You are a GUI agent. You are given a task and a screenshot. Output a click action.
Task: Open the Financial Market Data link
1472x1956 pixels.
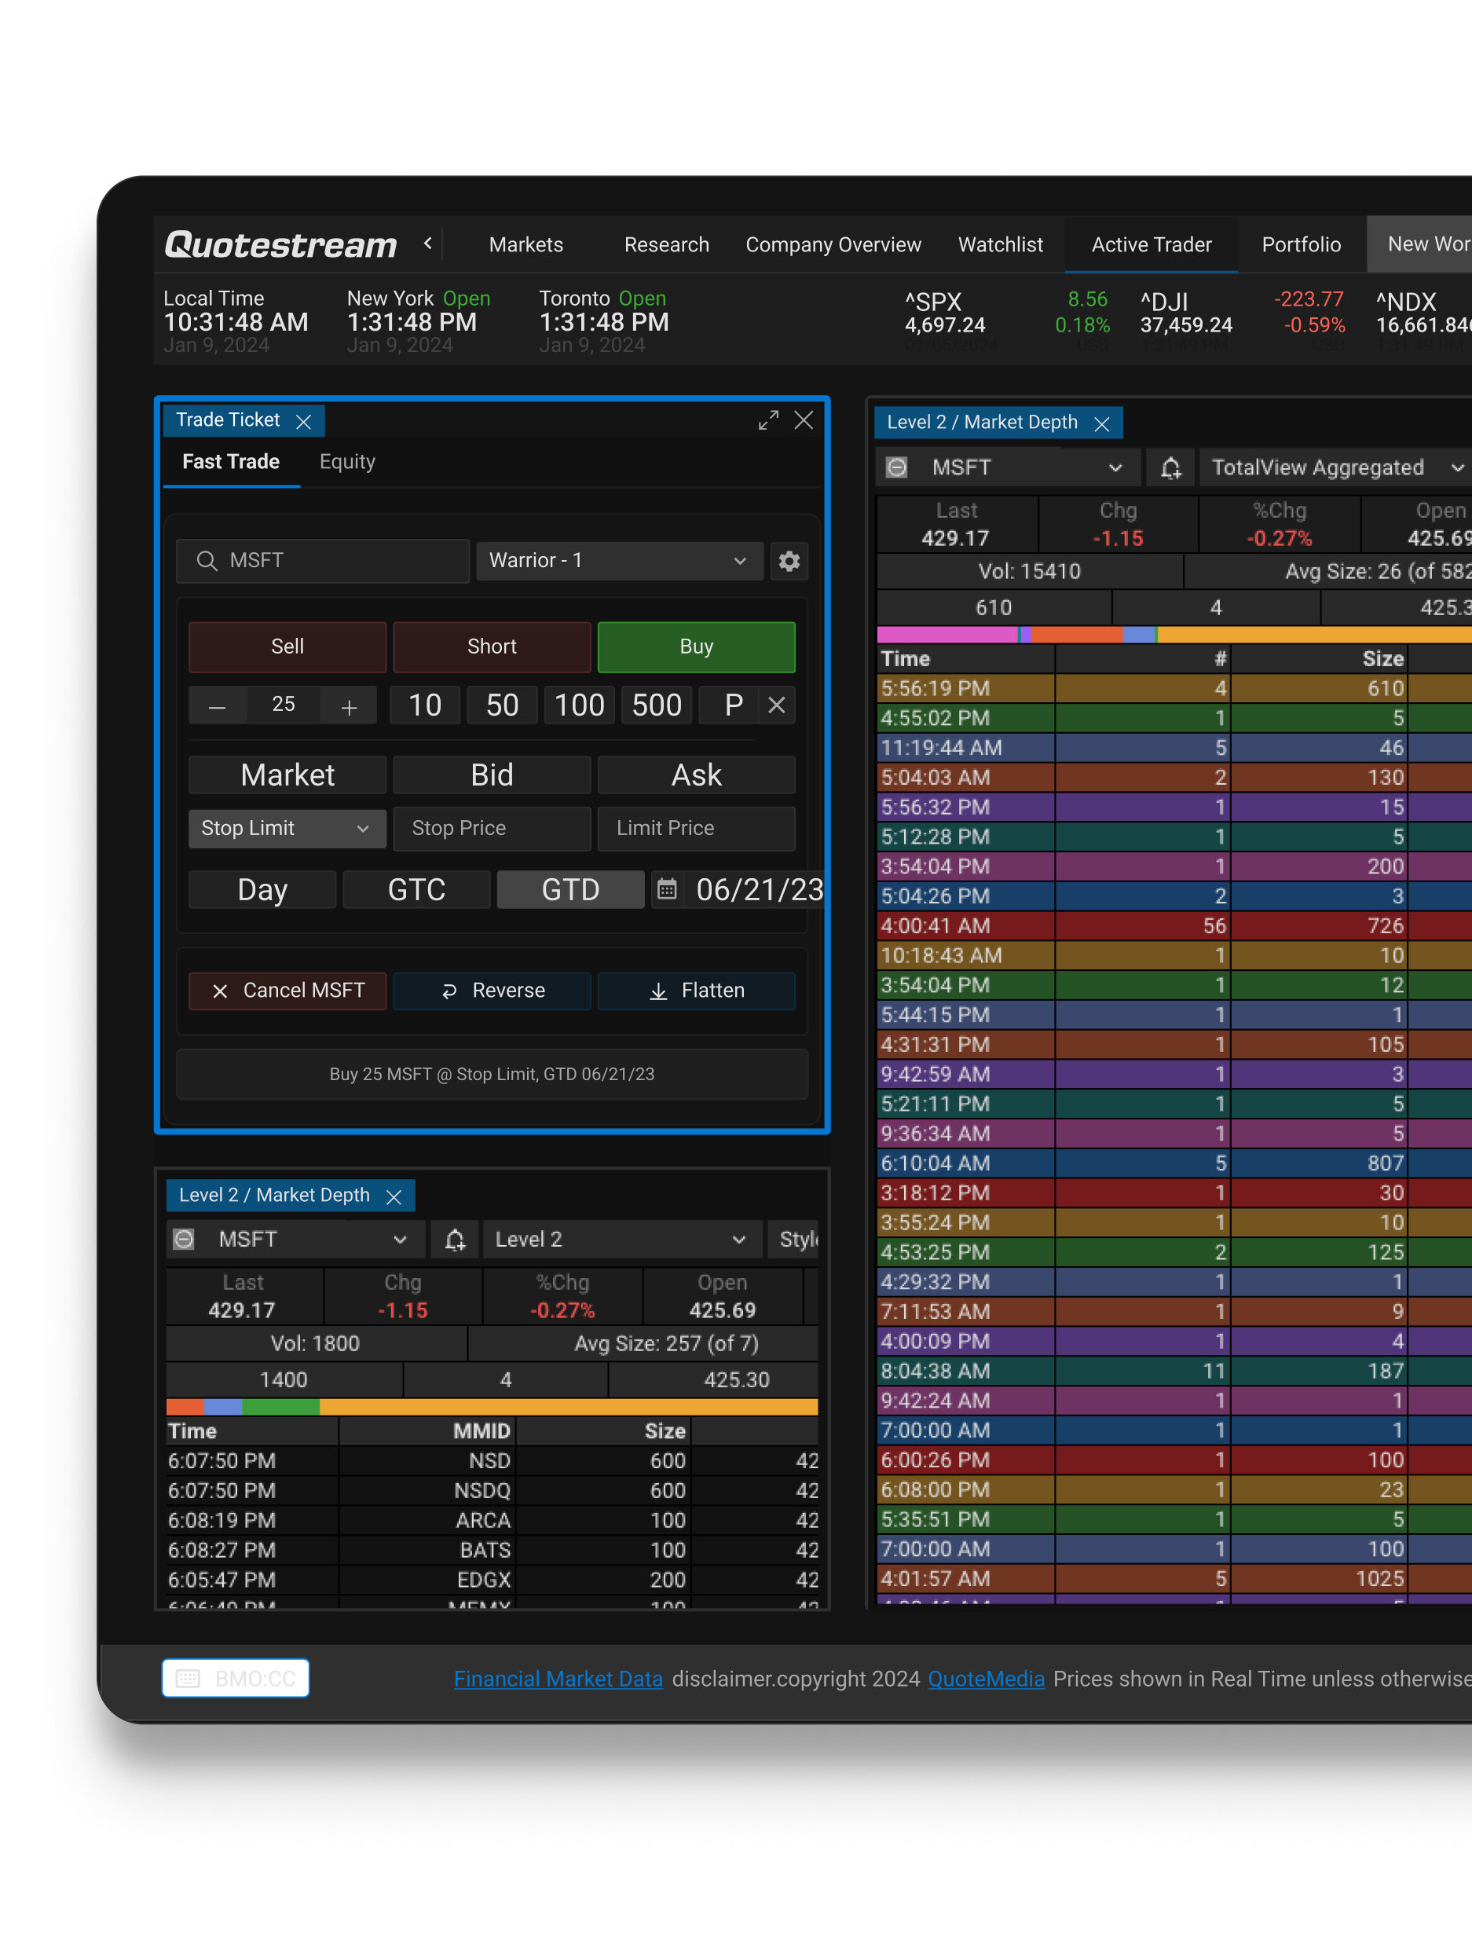click(x=558, y=1679)
